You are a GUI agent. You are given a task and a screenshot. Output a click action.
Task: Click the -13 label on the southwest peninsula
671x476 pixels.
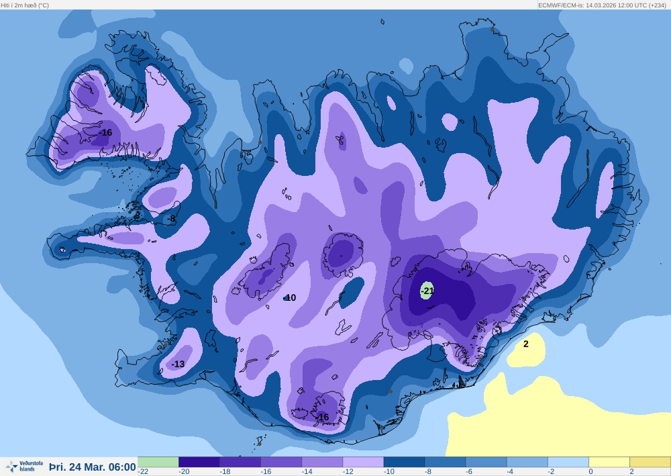pos(178,364)
